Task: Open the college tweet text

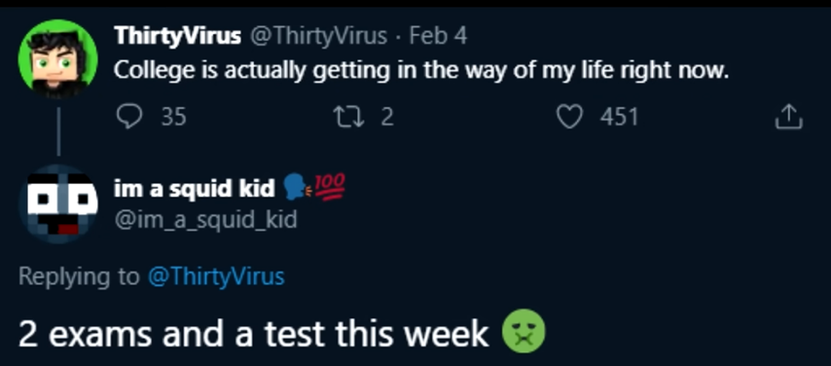Action: tap(421, 70)
